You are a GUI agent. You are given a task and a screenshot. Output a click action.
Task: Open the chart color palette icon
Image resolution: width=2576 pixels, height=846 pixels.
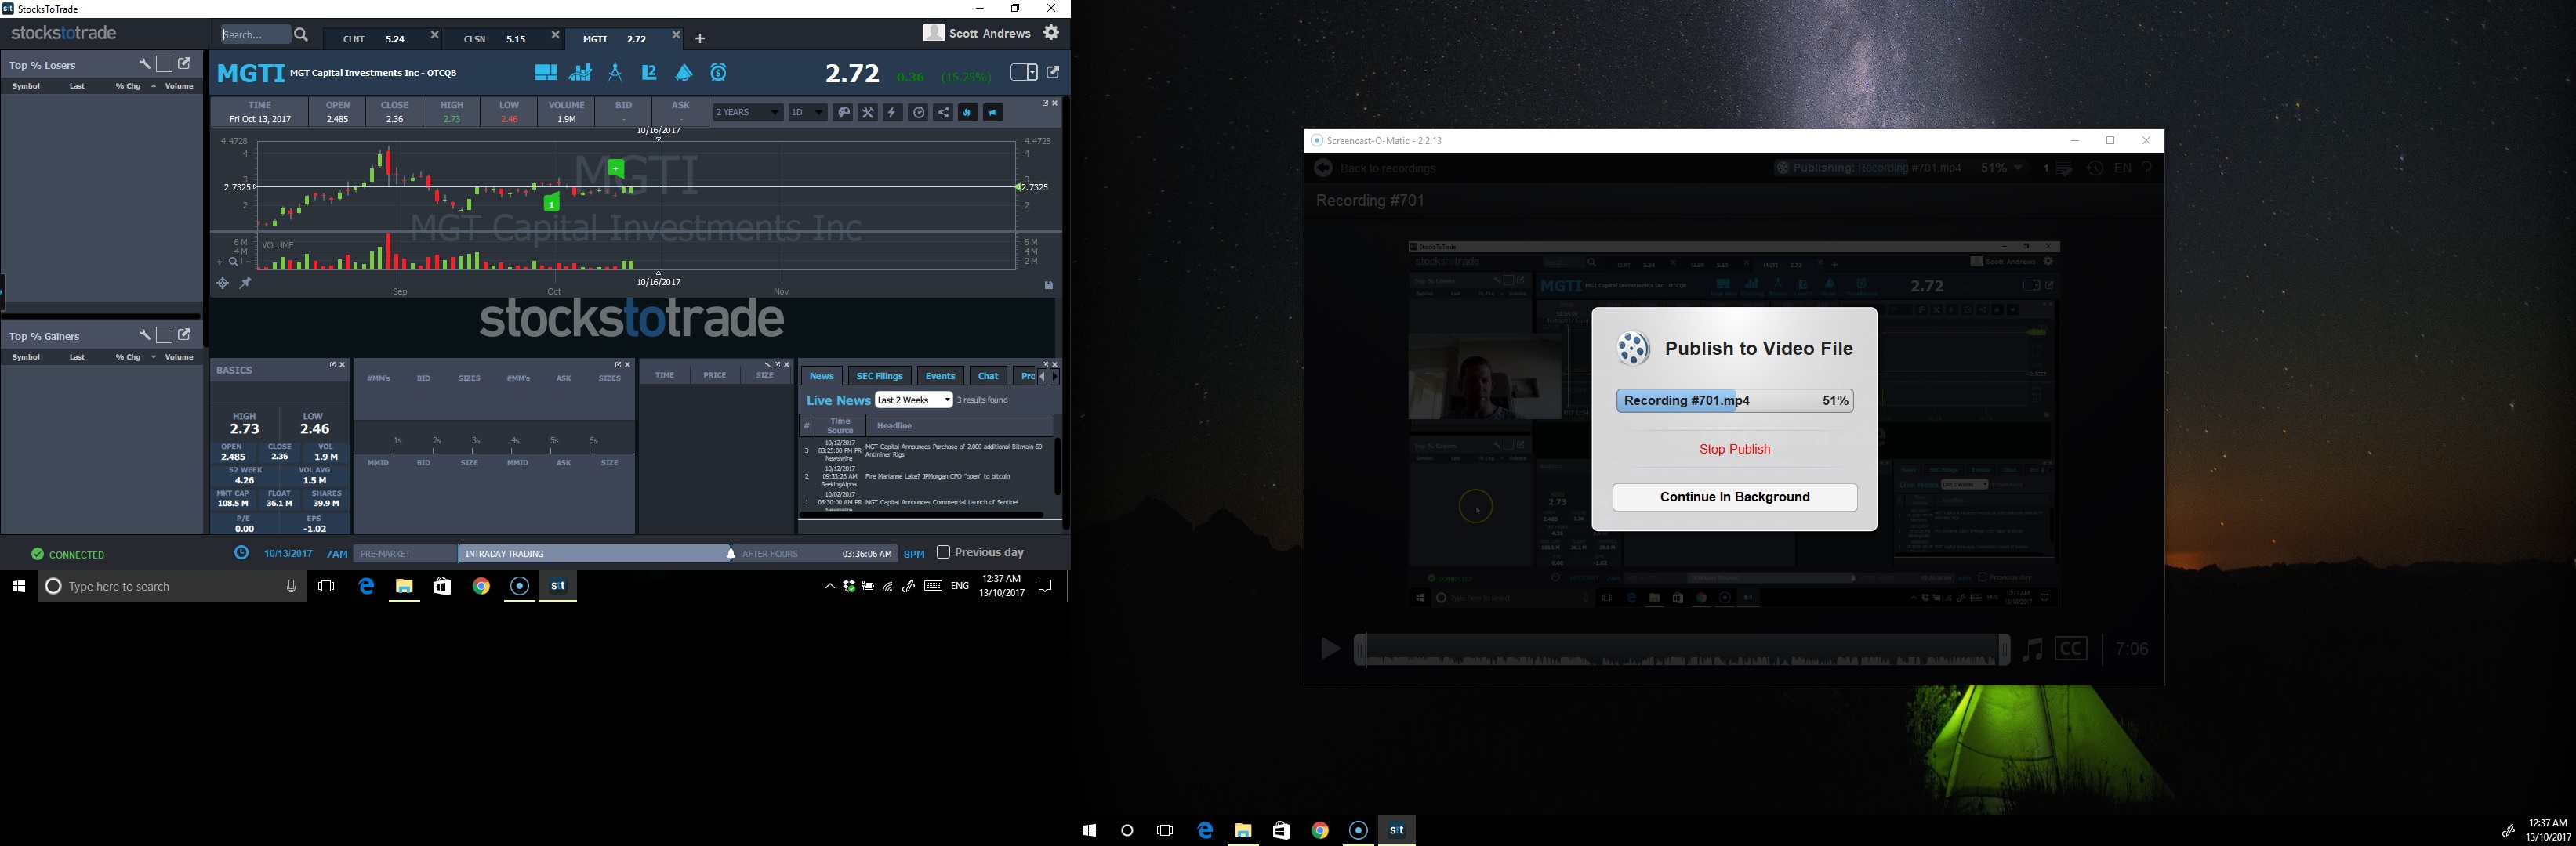point(843,113)
